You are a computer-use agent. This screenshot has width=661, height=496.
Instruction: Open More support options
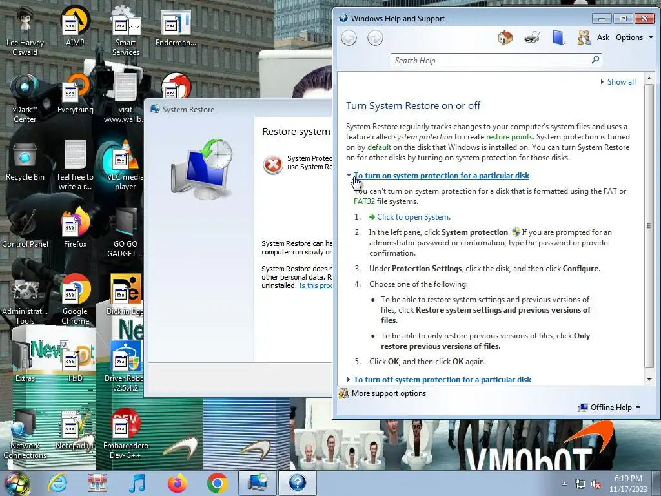[383, 393]
